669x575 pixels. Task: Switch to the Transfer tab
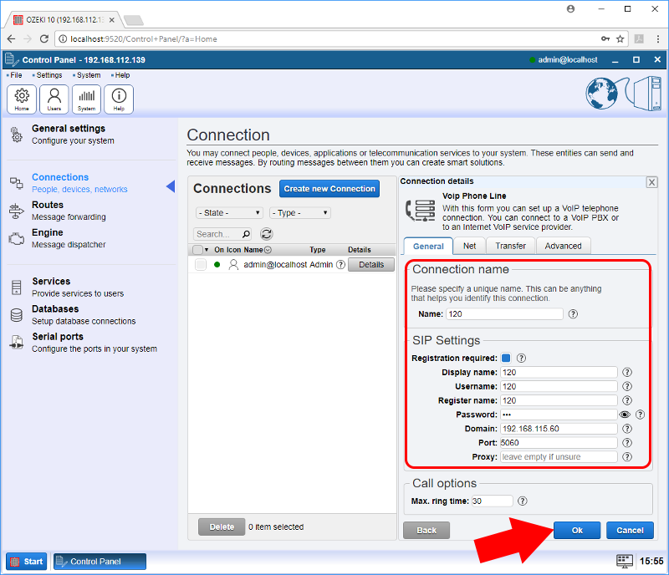(509, 245)
